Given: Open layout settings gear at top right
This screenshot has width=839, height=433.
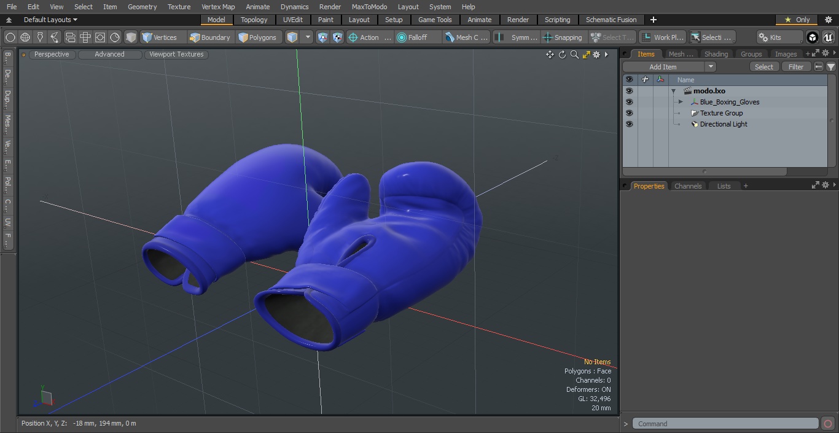Looking at the screenshot, I should tap(828, 20).
